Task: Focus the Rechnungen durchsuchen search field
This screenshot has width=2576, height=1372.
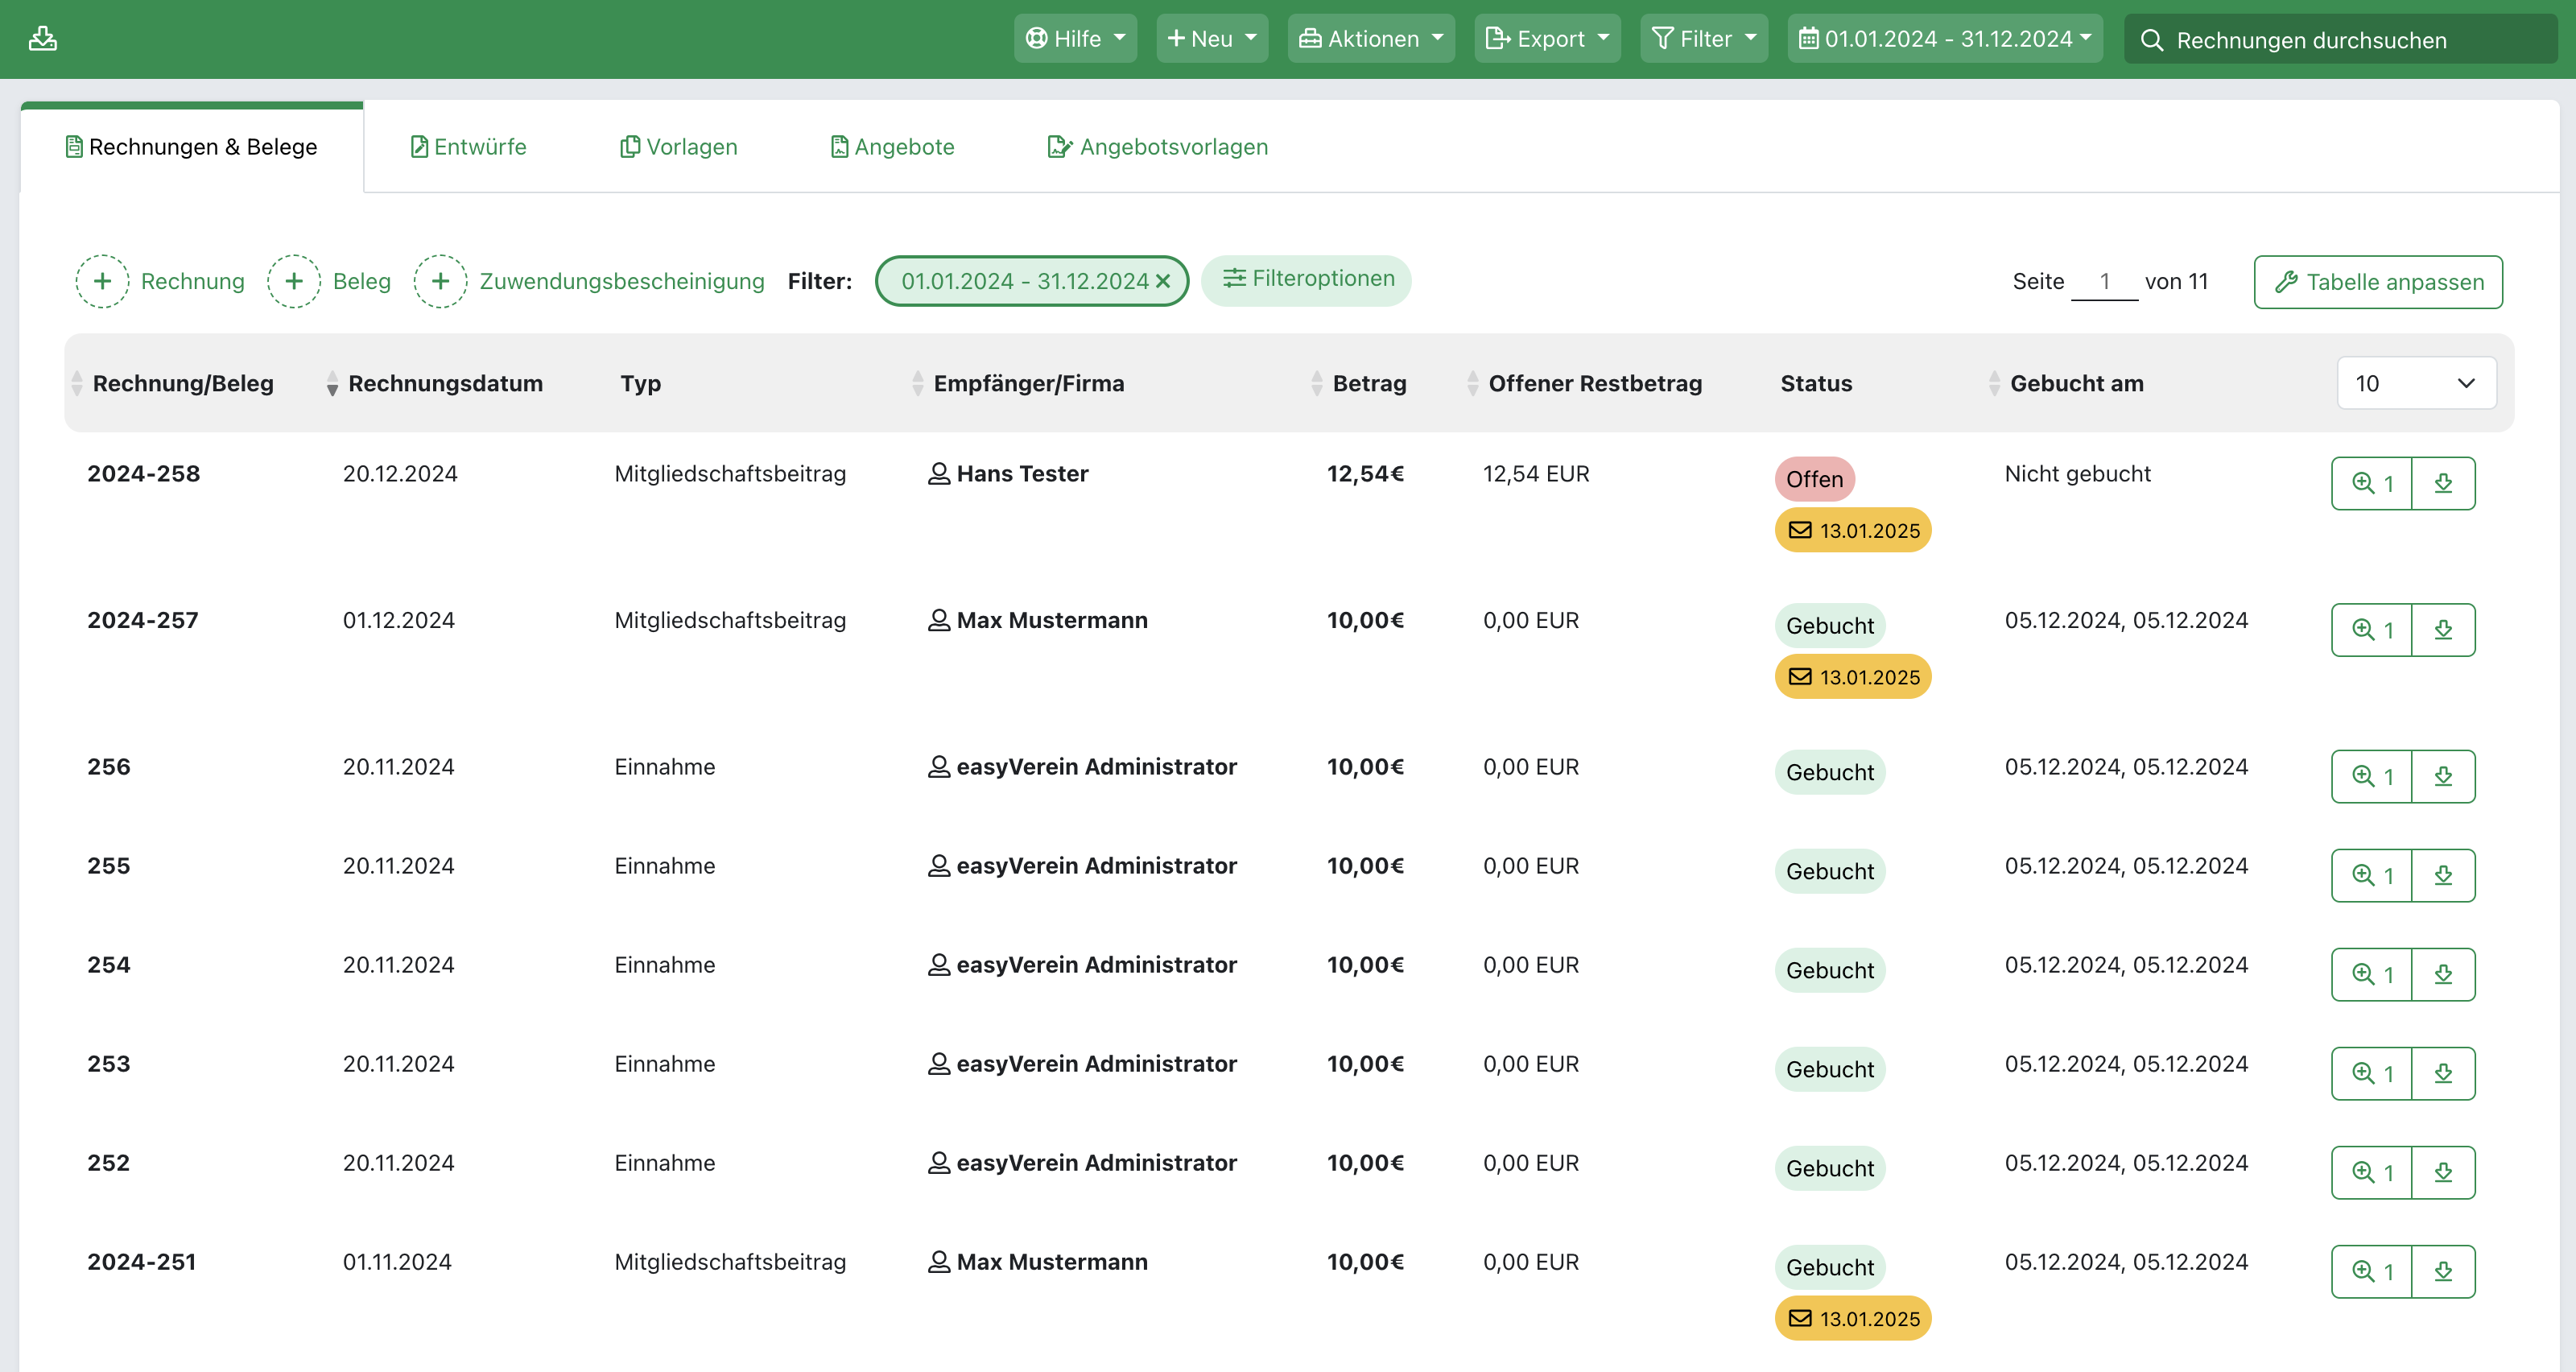Action: tap(2340, 40)
